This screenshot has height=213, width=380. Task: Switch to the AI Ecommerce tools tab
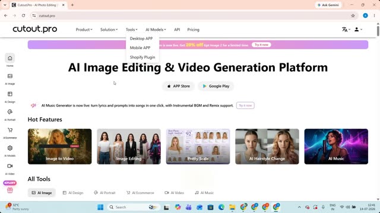click(x=140, y=193)
